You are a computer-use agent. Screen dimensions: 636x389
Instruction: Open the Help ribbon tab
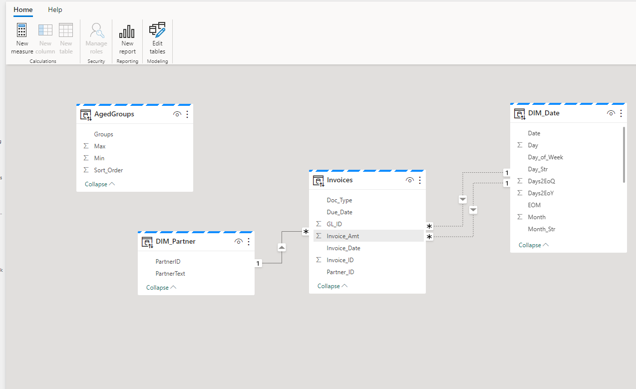point(55,9)
